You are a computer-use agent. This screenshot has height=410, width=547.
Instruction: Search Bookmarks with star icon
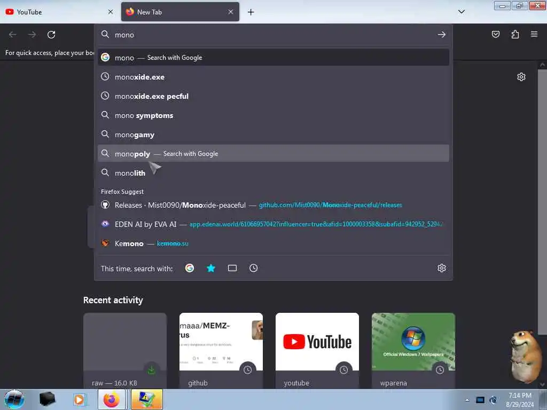[211, 268]
